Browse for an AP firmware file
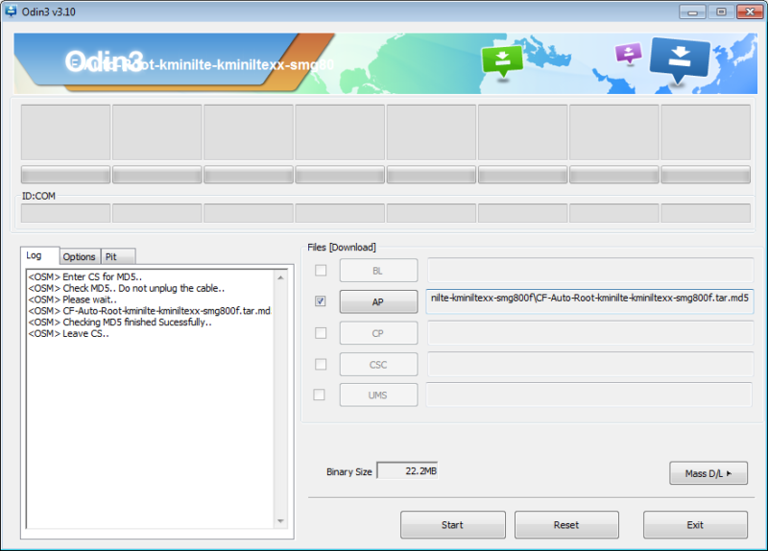Screen dimensions: 768x551 click(378, 301)
